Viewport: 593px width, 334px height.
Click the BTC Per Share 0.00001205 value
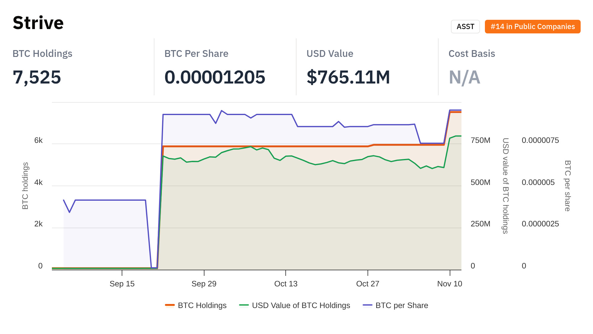215,77
